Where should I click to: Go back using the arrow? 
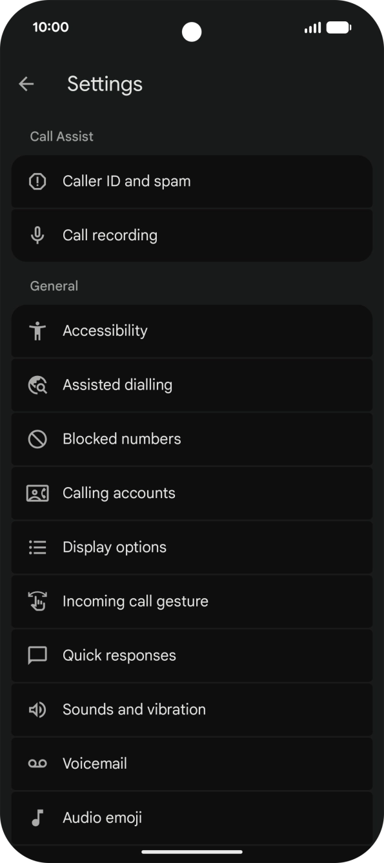26,83
